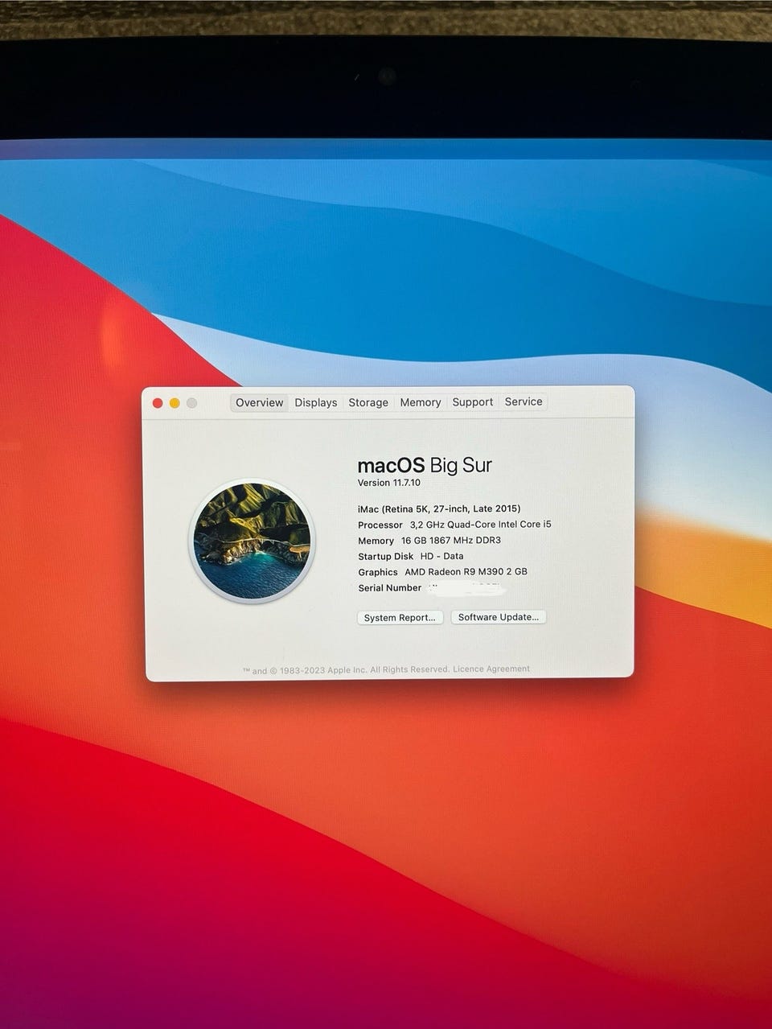The image size is (772, 1029).
Task: Click the Version 11.7.10 text
Action: [388, 483]
